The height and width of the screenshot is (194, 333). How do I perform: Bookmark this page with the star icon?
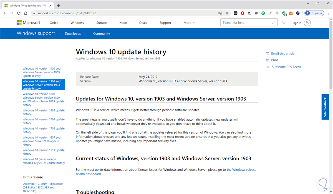(x=227, y=13)
